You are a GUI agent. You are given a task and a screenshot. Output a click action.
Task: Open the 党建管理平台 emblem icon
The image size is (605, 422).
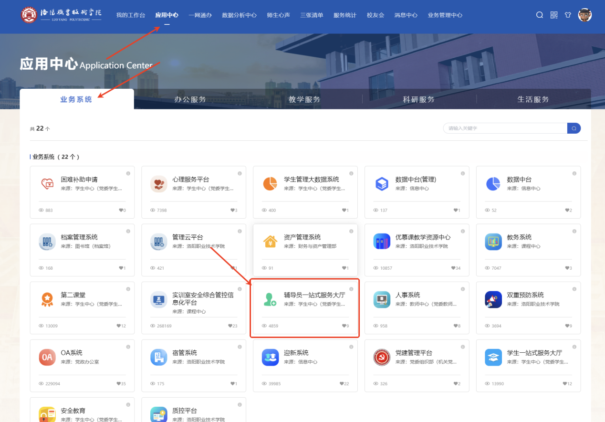(382, 357)
